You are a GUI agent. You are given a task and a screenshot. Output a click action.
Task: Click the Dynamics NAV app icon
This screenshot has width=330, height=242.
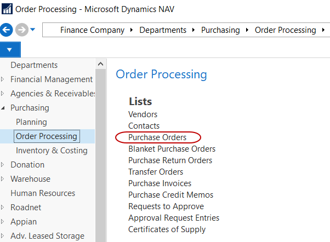point(7,9)
